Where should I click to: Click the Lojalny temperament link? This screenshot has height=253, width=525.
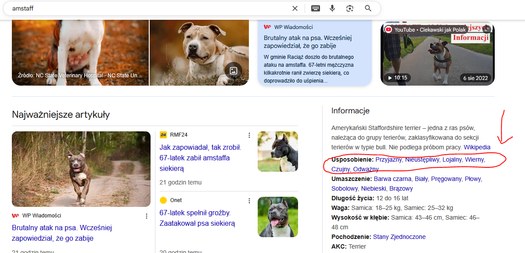(x=452, y=160)
